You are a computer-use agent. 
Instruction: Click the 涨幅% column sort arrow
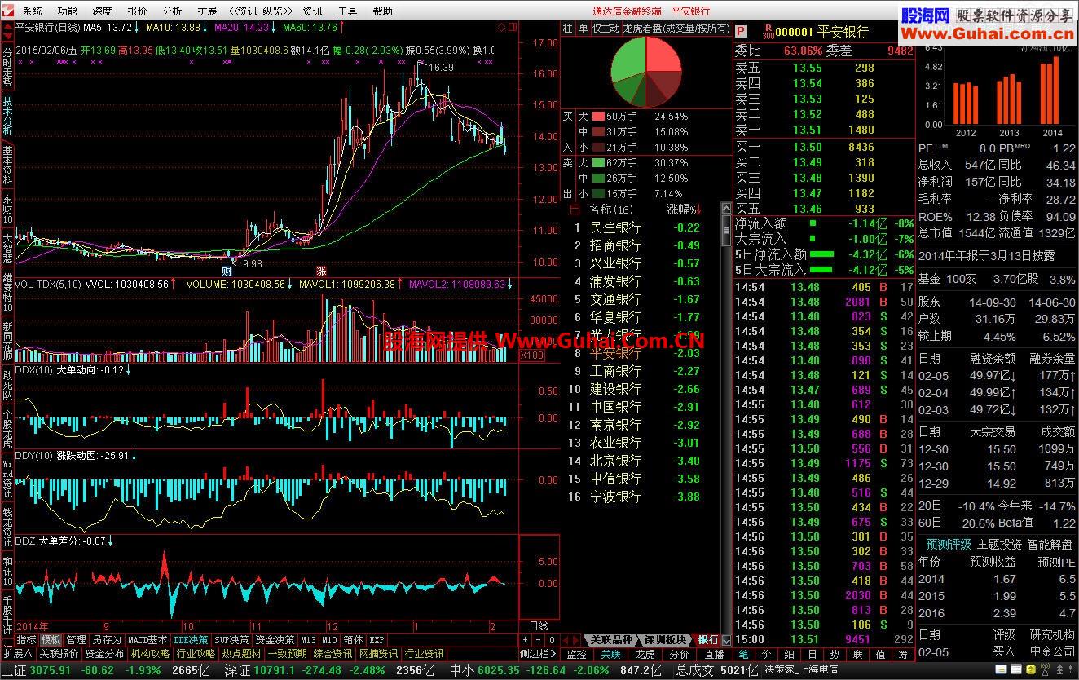click(698, 210)
